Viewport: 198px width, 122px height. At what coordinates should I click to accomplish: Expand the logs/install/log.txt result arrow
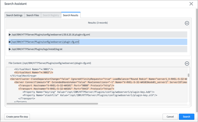[x=10, y=49]
